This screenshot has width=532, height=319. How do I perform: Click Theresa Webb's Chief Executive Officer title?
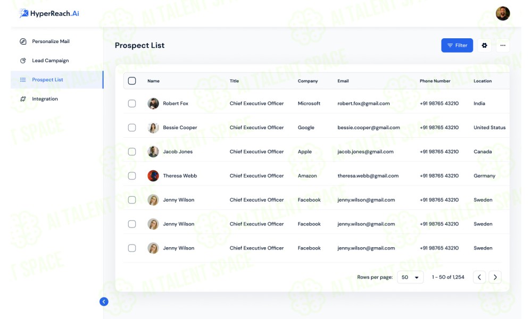coord(256,175)
